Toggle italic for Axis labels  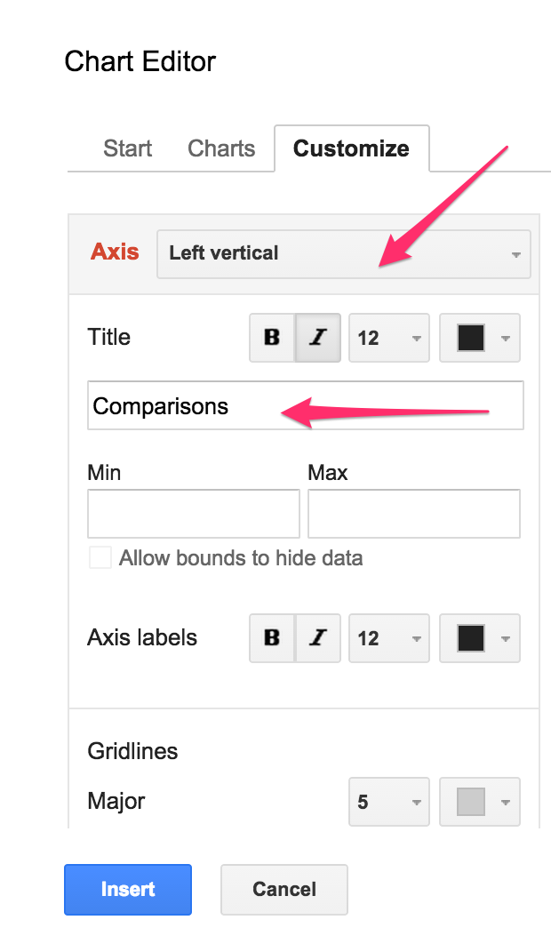click(318, 638)
